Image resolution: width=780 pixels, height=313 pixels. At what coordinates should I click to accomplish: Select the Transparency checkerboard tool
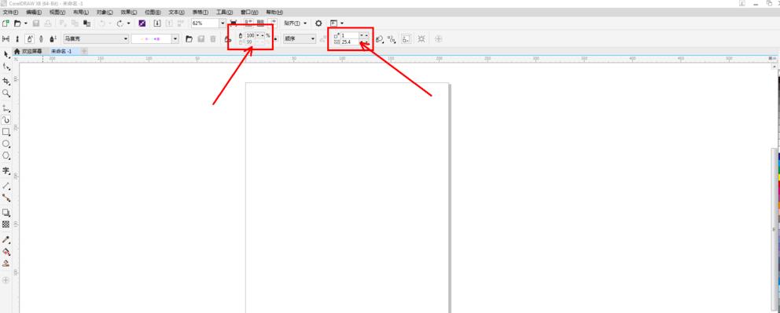(x=6, y=224)
